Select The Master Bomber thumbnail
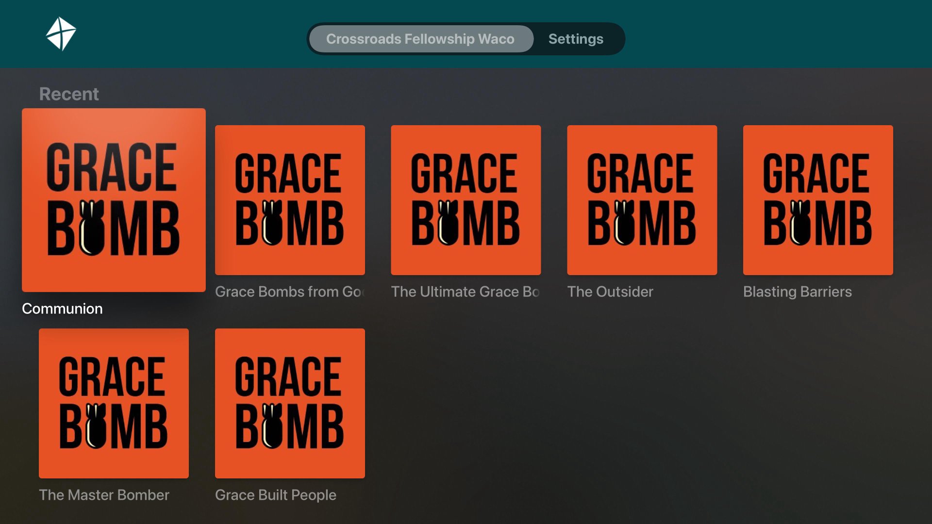932x524 pixels. point(114,403)
